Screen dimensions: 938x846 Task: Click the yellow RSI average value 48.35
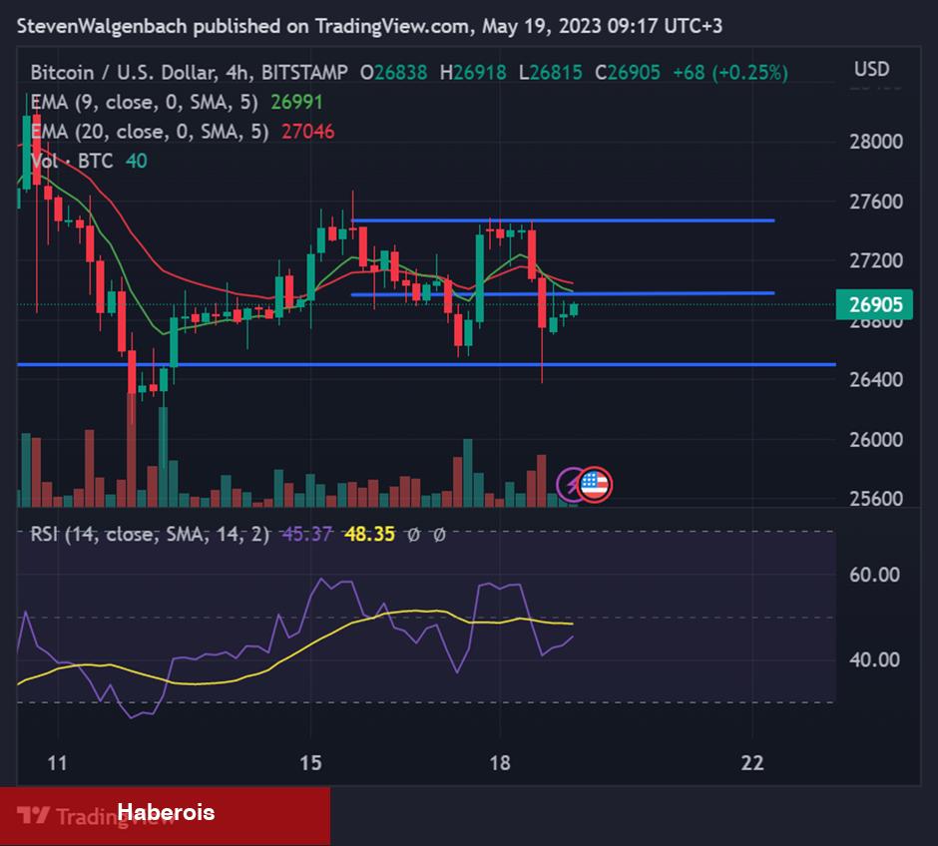[369, 534]
